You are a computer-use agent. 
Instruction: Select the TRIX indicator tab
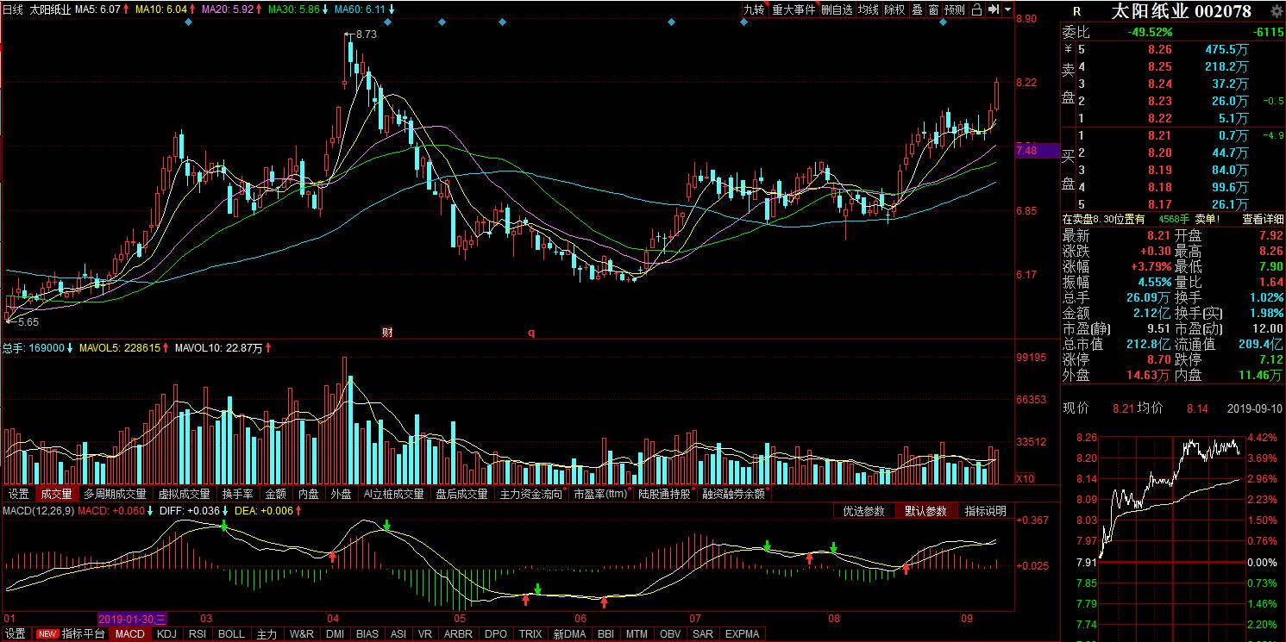530,634
